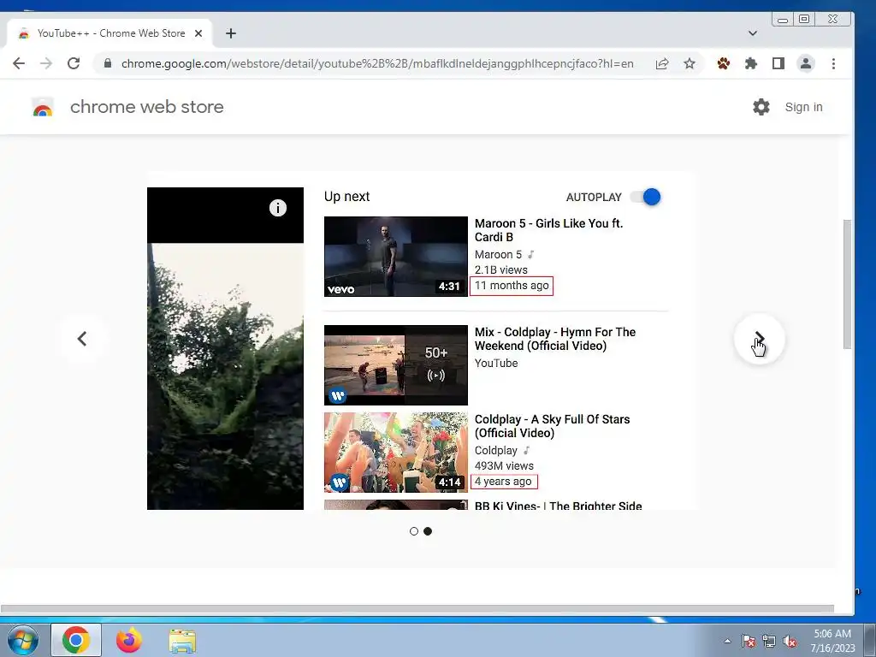The image size is (876, 657).
Task: Open the paw print extension icon
Action: point(724,63)
